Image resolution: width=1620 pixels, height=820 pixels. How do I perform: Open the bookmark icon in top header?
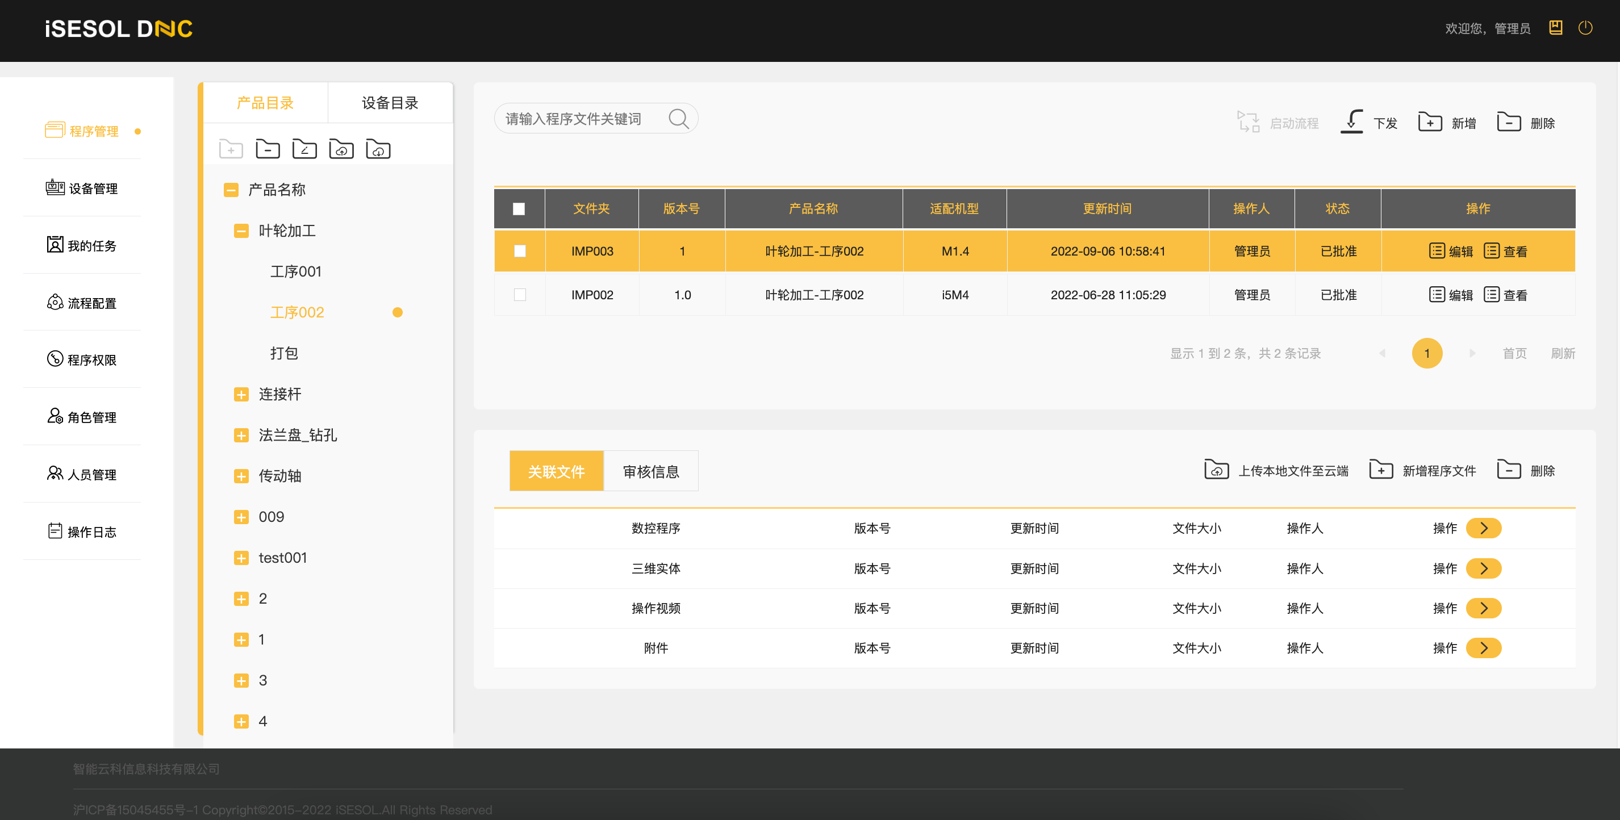click(x=1555, y=28)
